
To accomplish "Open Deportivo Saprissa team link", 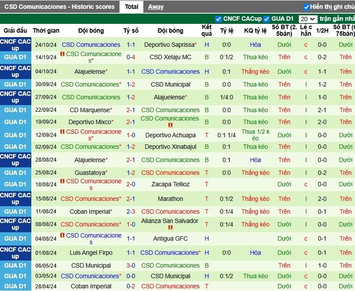I will (x=170, y=45).
